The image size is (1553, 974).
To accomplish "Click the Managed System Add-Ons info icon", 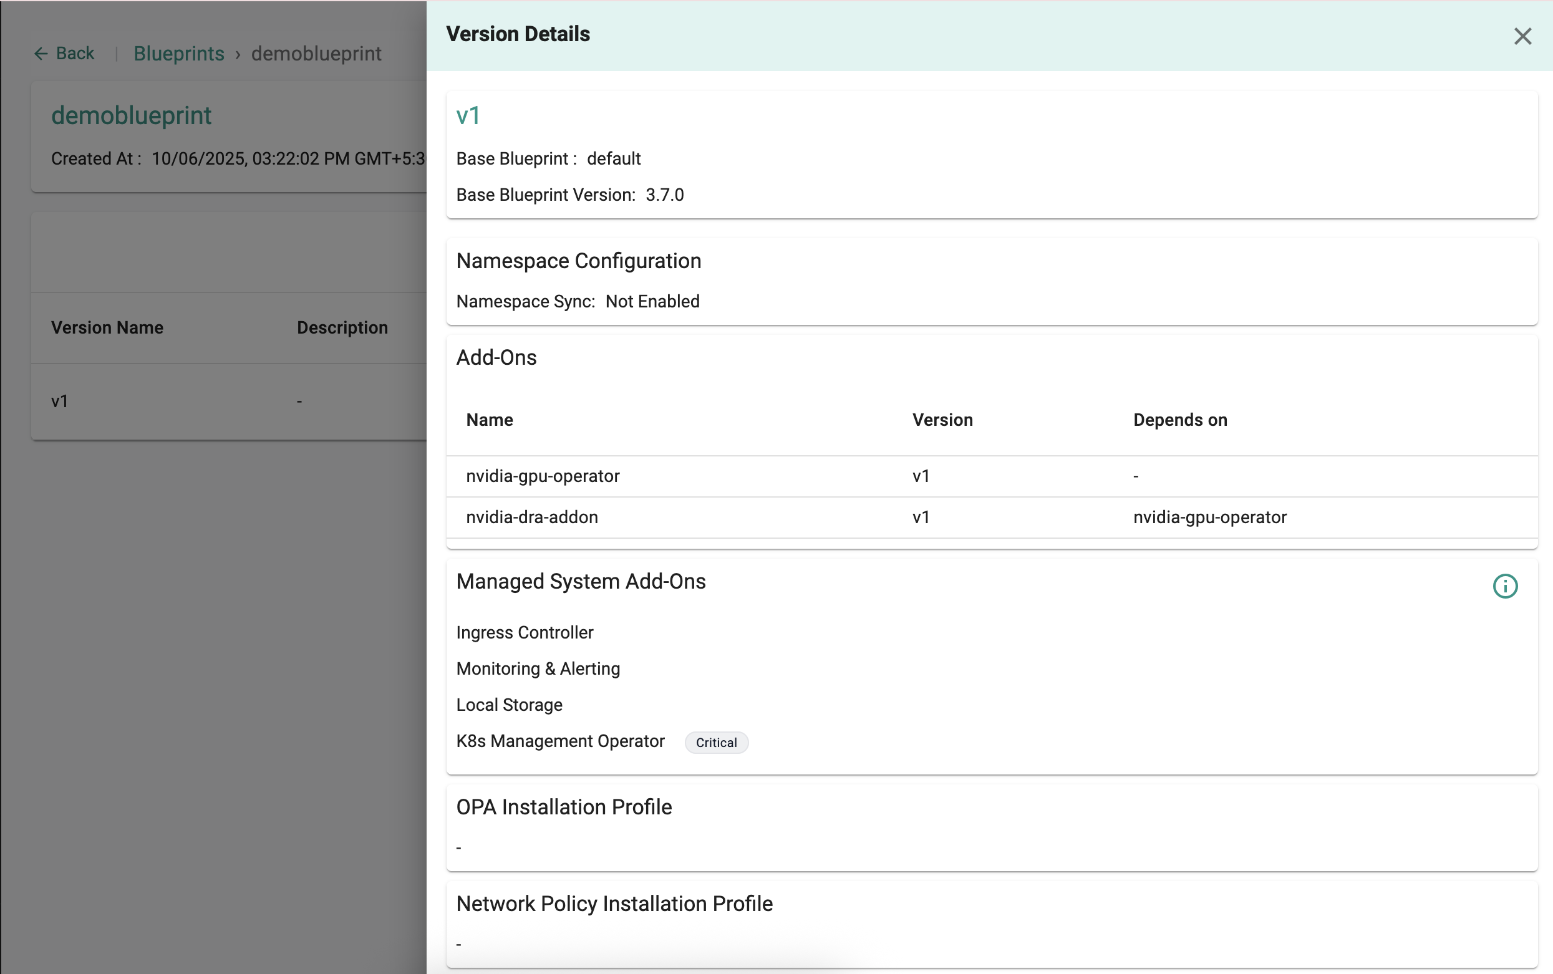I will (x=1505, y=586).
